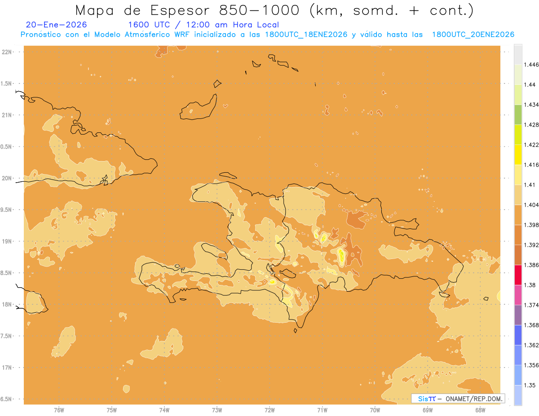Click the legend value '1.434'
Image resolution: width=539 pixels, height=416 pixels.
pos(531,105)
